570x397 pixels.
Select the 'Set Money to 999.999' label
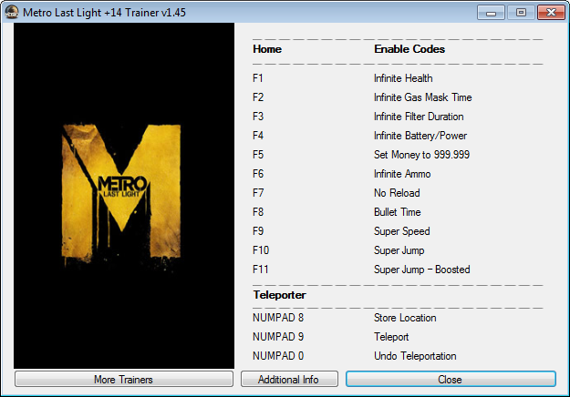click(x=421, y=155)
